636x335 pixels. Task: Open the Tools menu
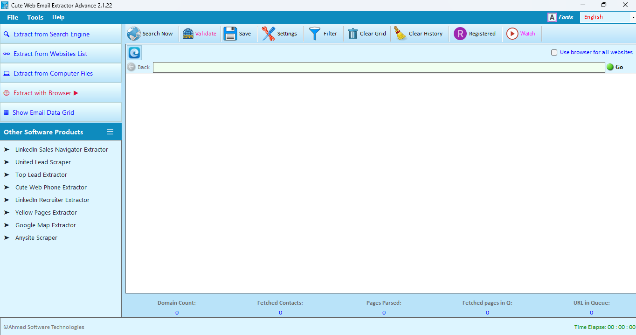[x=35, y=17]
